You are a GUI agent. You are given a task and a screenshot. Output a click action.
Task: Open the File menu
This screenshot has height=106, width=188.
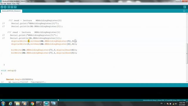[x=1, y=4]
